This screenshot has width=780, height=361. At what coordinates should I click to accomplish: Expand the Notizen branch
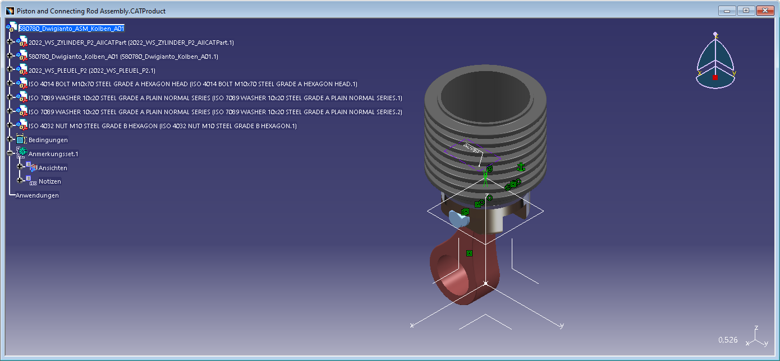click(20, 181)
